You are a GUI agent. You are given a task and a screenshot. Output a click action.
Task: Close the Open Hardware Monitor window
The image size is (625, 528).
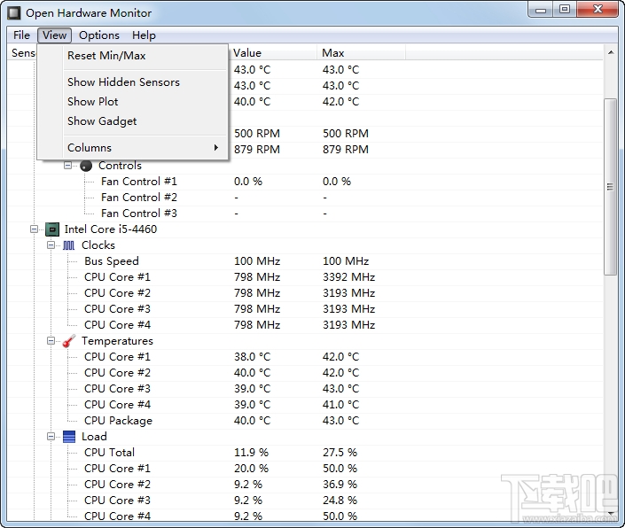coord(598,9)
